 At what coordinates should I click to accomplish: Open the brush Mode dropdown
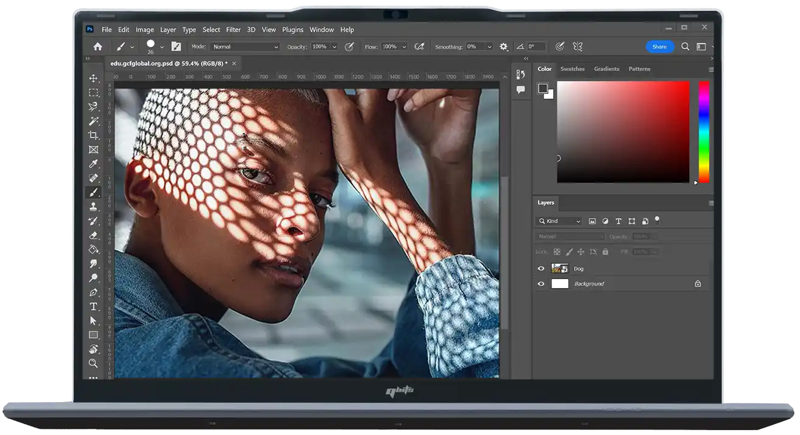pos(244,47)
